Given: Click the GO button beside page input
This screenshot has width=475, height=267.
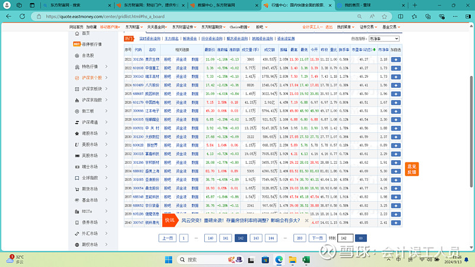Looking at the screenshot, I should pyautogui.click(x=361, y=239).
